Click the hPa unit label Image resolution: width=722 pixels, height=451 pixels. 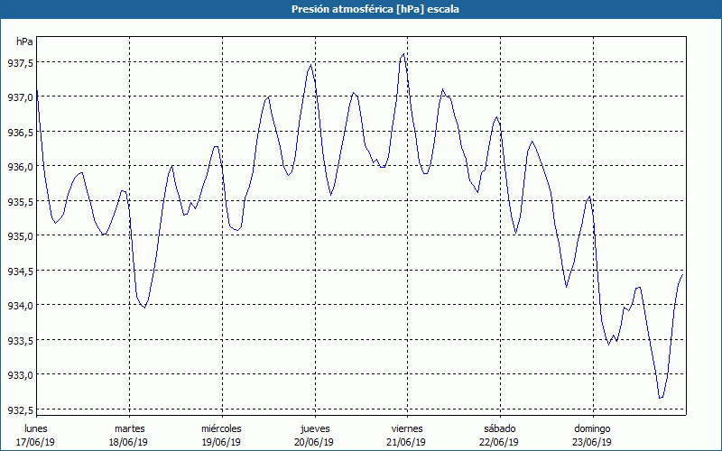tap(24, 41)
